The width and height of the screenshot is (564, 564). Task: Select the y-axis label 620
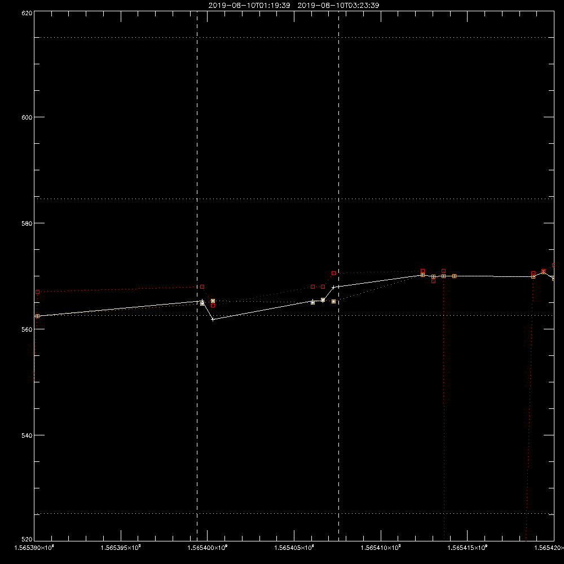pyautogui.click(x=27, y=13)
